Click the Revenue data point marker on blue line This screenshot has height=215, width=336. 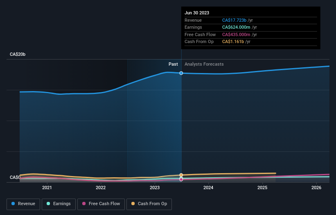point(181,73)
